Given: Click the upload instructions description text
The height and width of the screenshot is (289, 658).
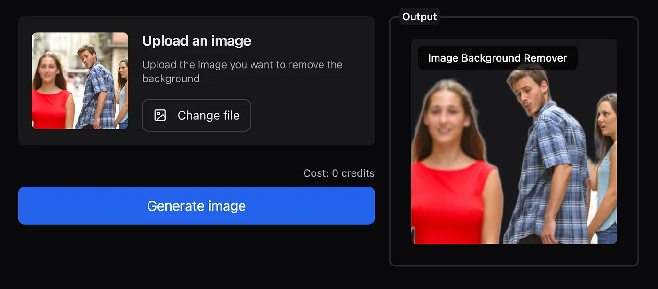Looking at the screenshot, I should pyautogui.click(x=243, y=71).
